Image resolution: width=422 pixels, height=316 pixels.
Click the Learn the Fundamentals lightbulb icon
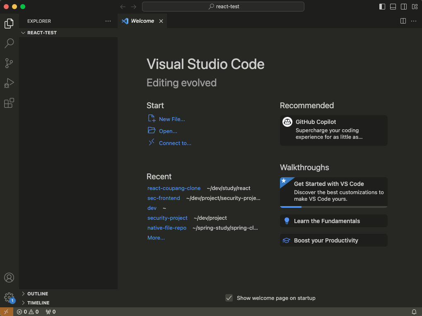tap(287, 221)
